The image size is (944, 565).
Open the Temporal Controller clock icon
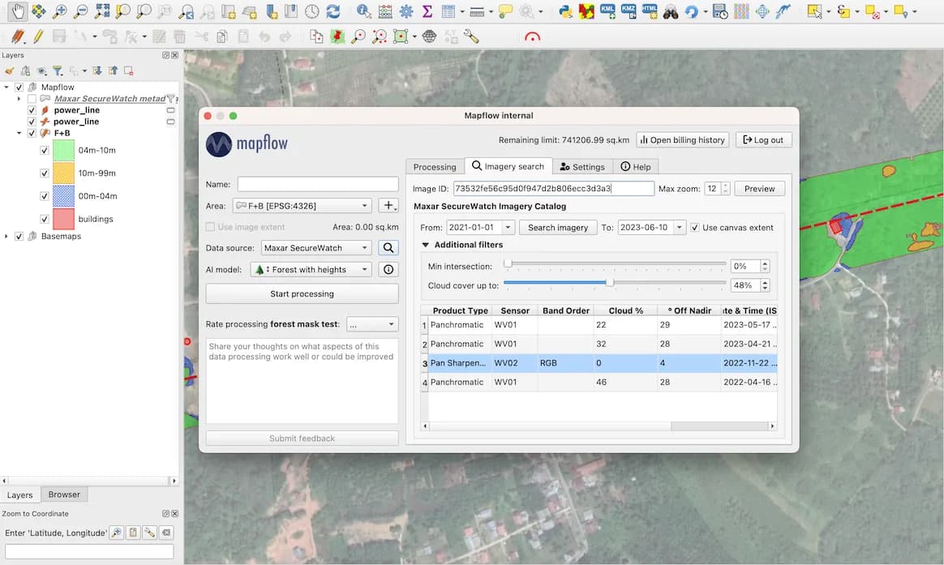pos(313,11)
